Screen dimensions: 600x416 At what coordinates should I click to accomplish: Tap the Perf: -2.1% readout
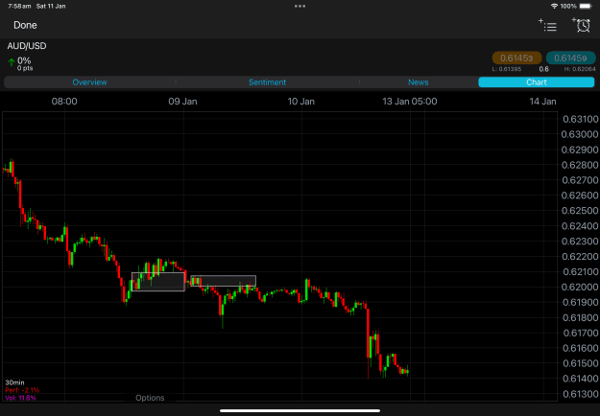(22, 390)
